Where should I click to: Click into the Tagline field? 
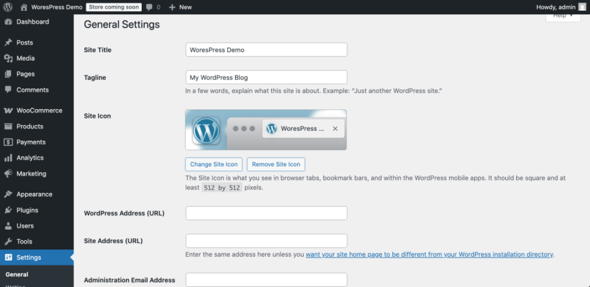(267, 78)
